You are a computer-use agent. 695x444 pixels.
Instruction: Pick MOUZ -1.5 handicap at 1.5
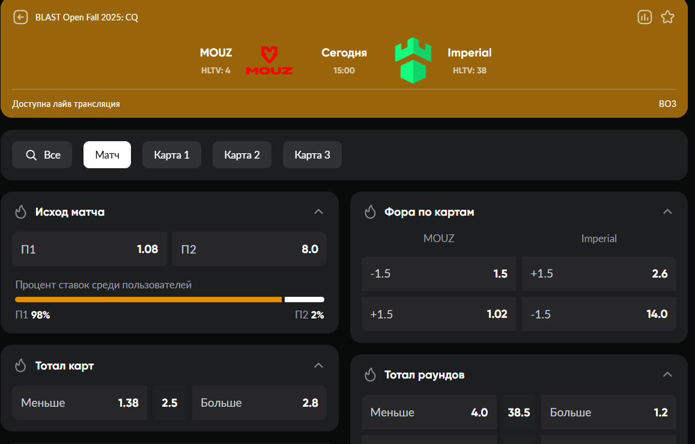(x=439, y=273)
